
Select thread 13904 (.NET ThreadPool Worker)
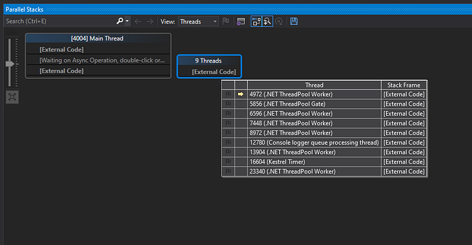[x=314, y=152]
